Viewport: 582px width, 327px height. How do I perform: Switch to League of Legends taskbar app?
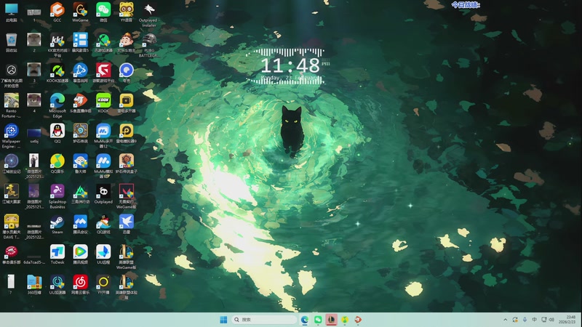pos(331,320)
